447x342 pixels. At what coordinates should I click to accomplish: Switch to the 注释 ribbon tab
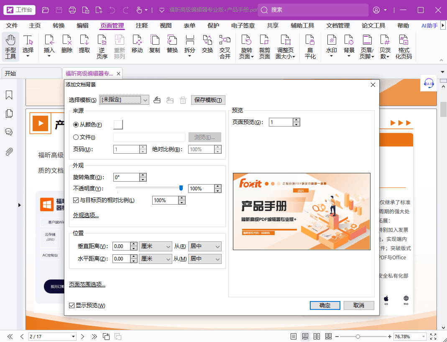point(142,25)
